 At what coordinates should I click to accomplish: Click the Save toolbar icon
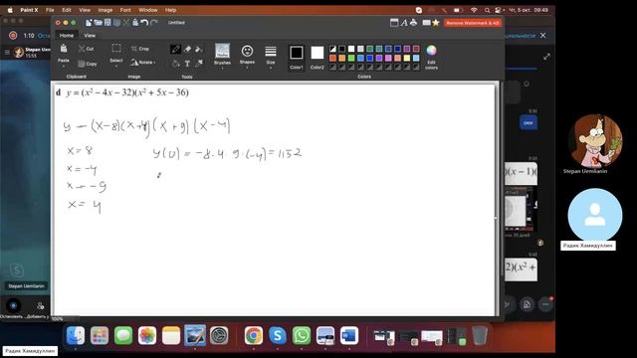click(107, 23)
